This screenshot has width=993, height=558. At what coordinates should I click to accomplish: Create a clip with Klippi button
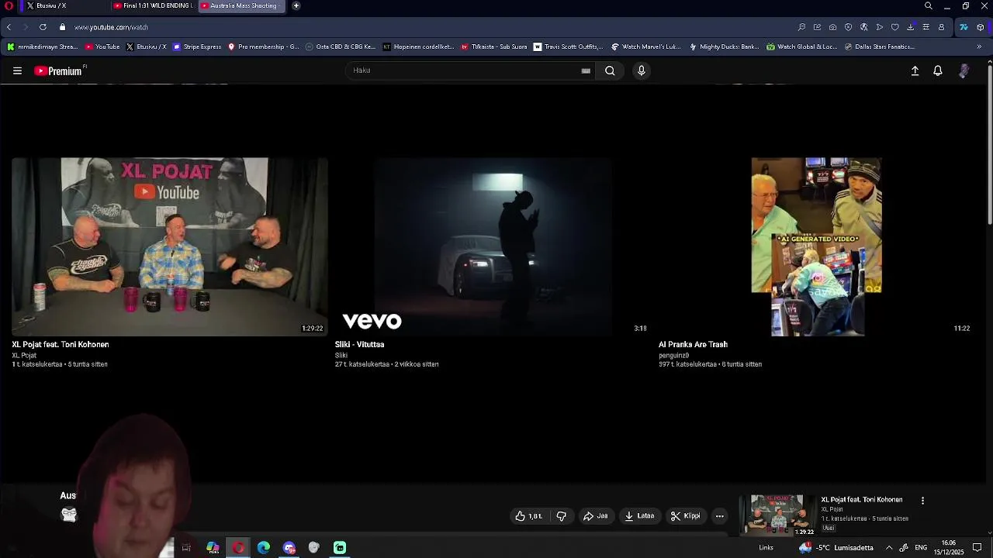tap(686, 516)
